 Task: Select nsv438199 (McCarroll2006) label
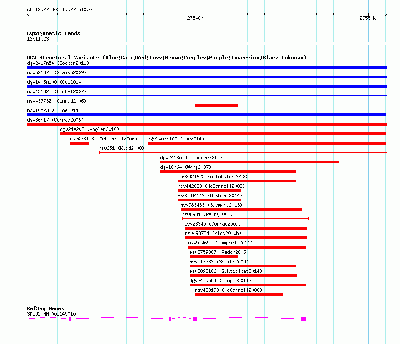[x=228, y=290]
